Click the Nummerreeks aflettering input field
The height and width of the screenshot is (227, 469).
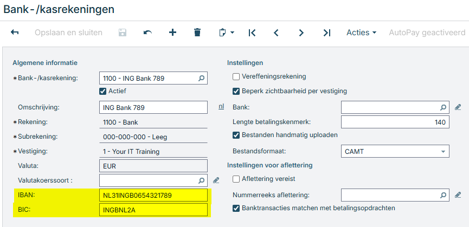pos(395,195)
